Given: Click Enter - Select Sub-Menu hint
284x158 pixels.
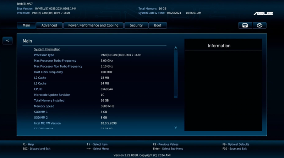Looking at the screenshot, I should point(168,149).
